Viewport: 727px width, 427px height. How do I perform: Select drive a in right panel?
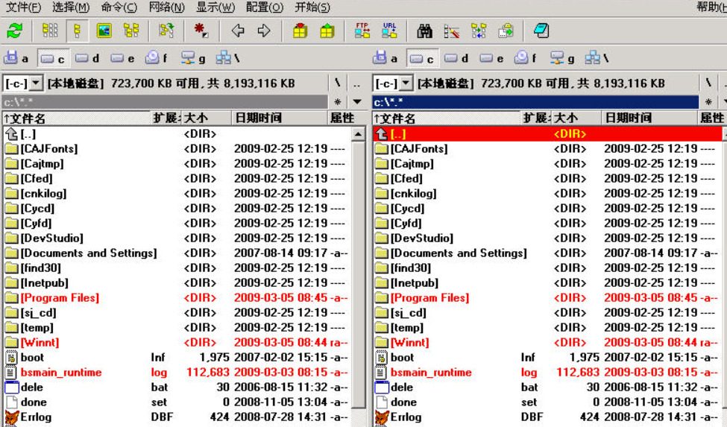point(385,58)
